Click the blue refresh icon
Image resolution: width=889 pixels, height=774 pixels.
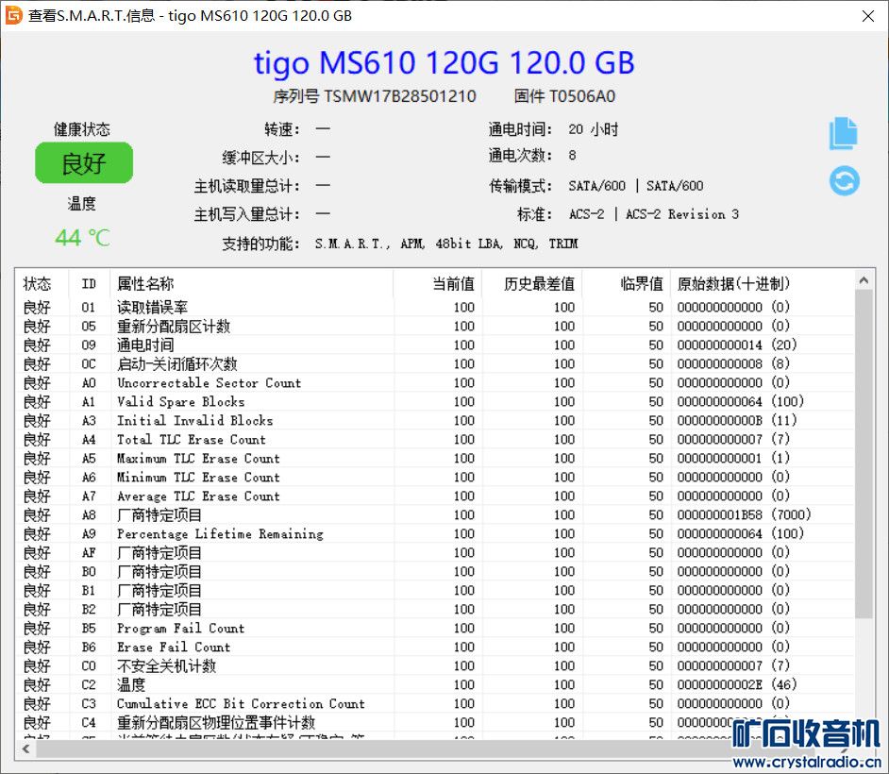coord(845,181)
